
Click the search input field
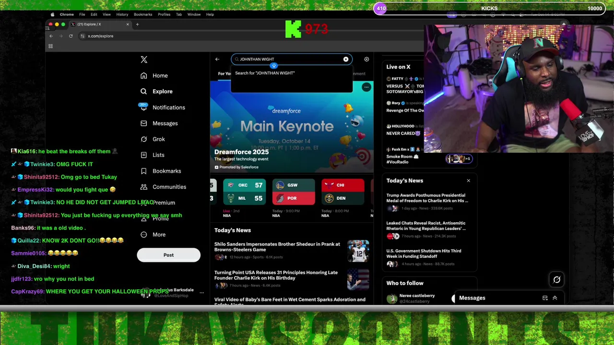[x=292, y=59]
